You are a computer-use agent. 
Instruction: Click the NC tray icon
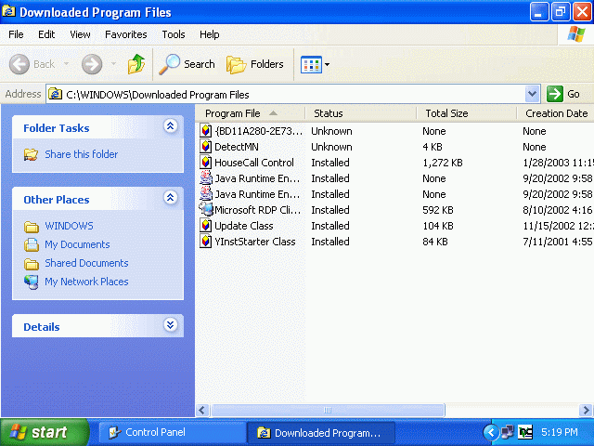(x=525, y=432)
